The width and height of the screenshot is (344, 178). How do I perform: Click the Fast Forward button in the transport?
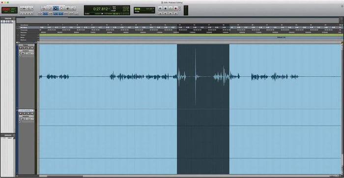171,13
